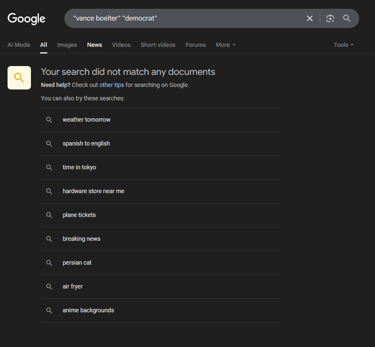Follow the "other tips" link

(112, 85)
